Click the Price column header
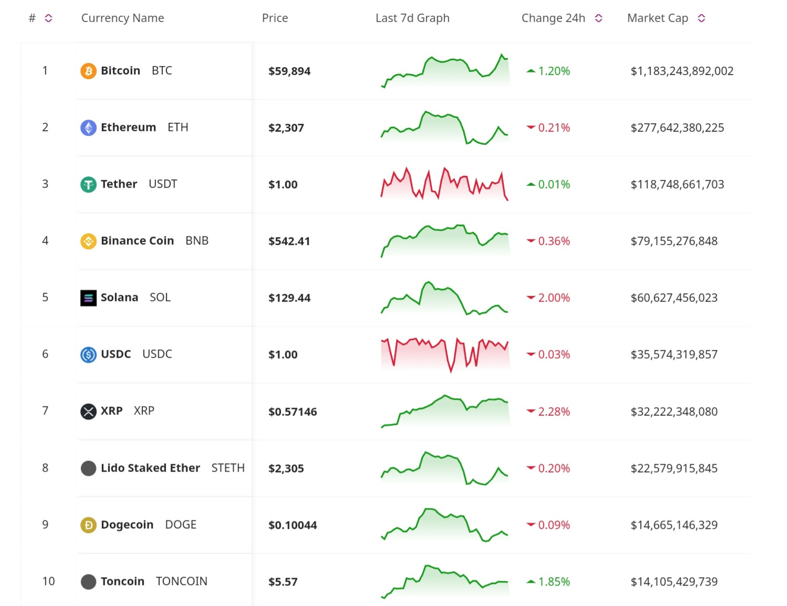Image resolution: width=787 pixels, height=606 pixels. tap(275, 18)
